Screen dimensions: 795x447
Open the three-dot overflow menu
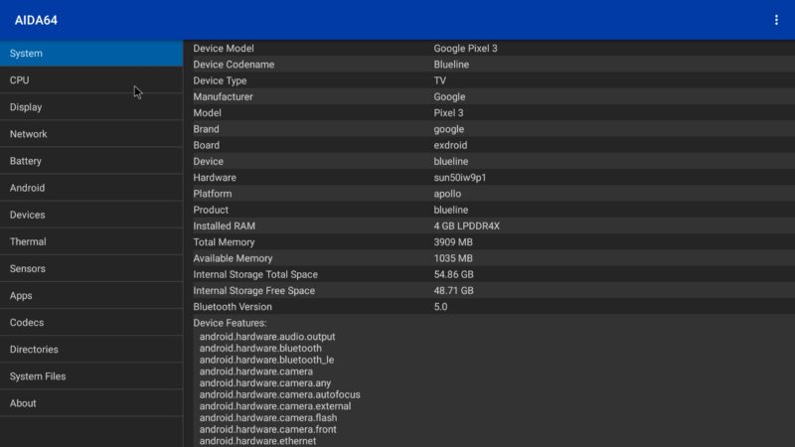pos(776,20)
